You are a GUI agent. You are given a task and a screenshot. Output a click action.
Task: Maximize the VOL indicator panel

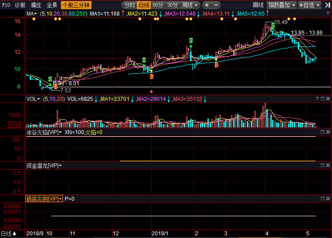click(323, 99)
